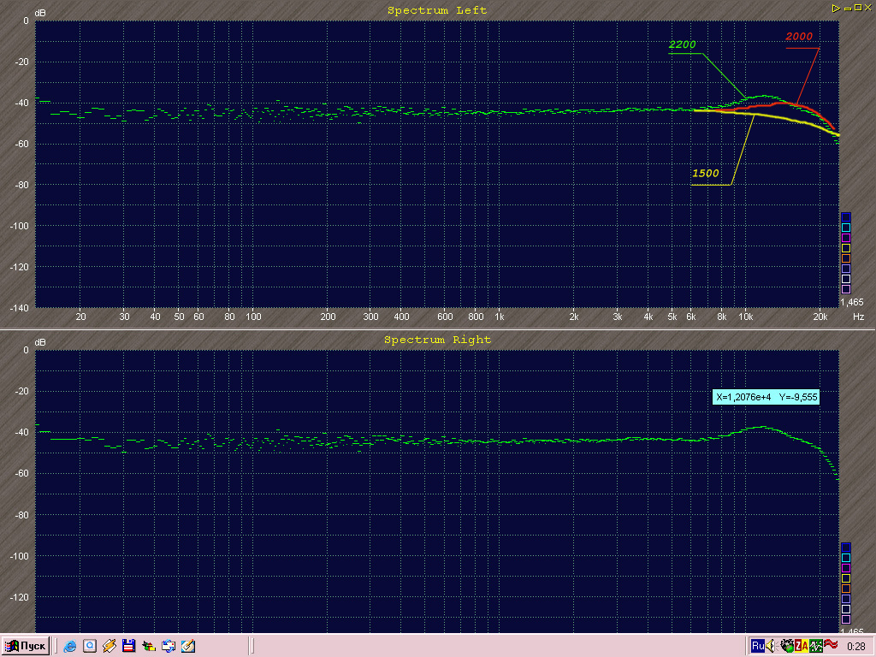Toggle magenta trace box in Spectrum Left

click(846, 238)
